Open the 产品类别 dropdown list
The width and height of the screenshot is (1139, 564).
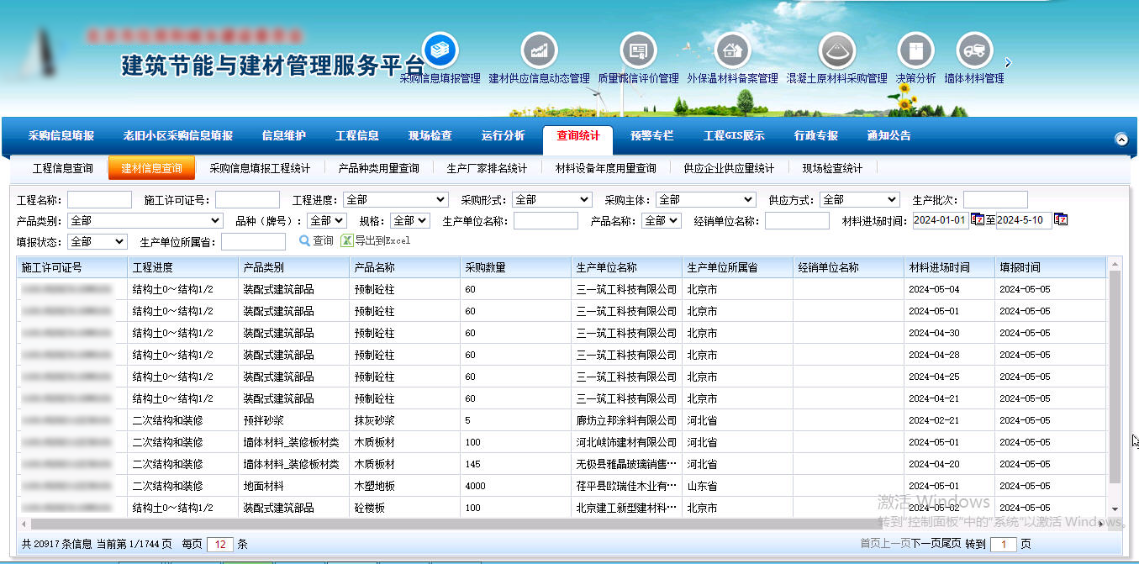pos(145,221)
